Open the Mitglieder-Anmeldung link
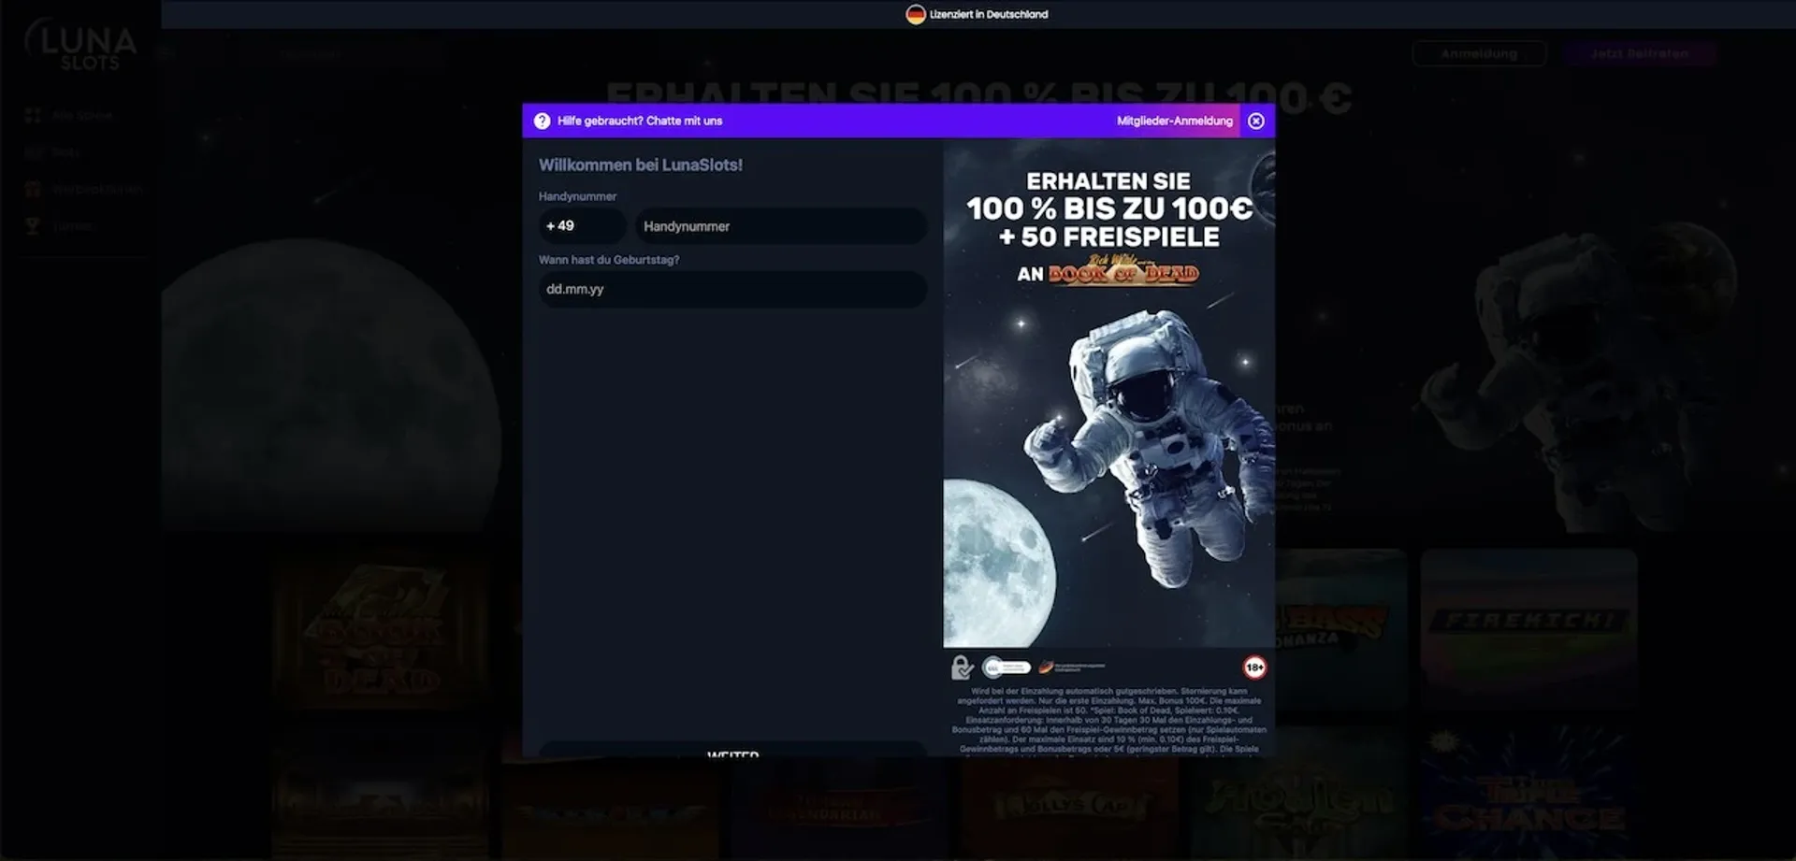This screenshot has width=1796, height=861. point(1174,121)
